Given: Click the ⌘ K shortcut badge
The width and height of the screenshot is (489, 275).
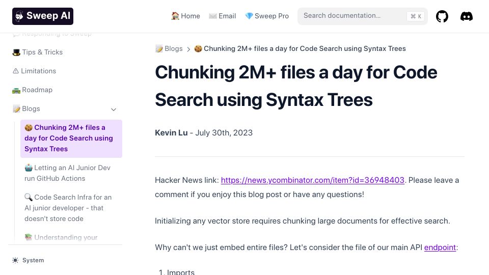Looking at the screenshot, I should pyautogui.click(x=416, y=16).
